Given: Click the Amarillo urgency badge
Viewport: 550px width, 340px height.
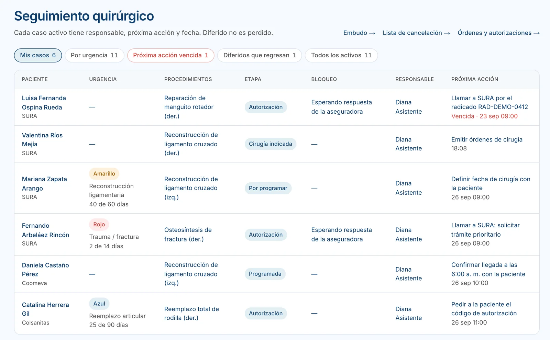Looking at the screenshot, I should [x=104, y=174].
